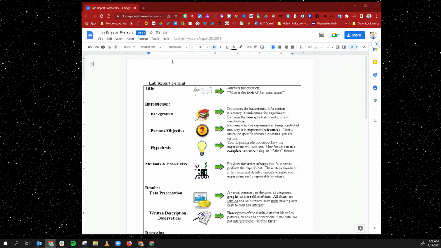Screen dimensions: 441x248
Task: Open Spotify from the taskbar
Action: pyautogui.click(x=73, y=243)
